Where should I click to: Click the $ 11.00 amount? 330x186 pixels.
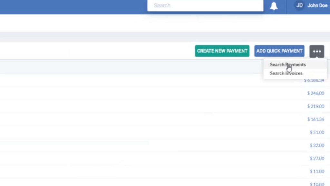[x=317, y=171]
